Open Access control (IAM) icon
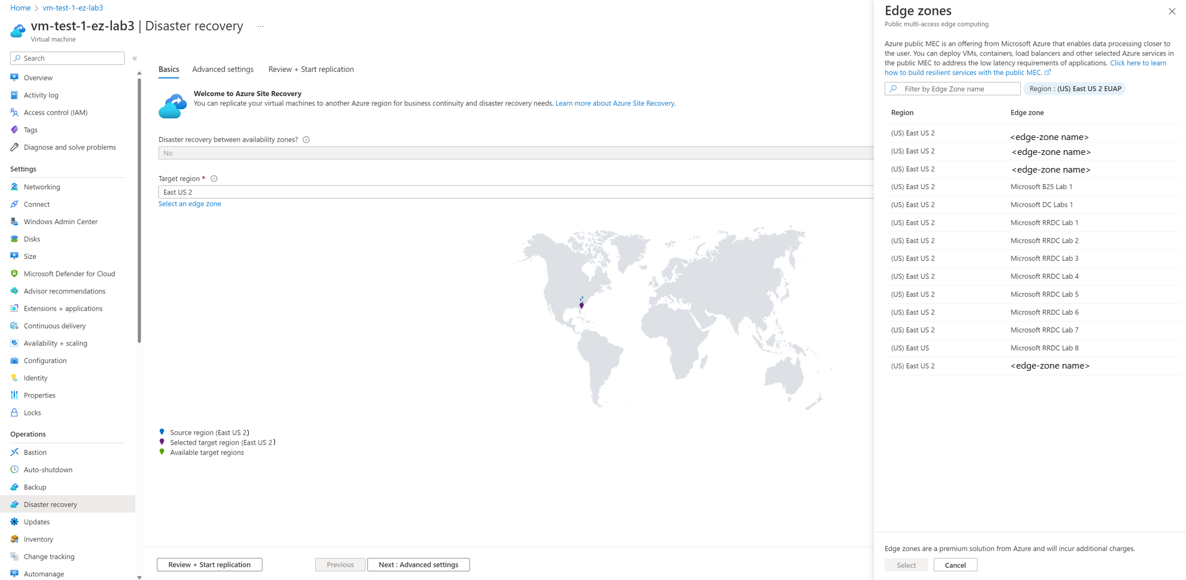 [x=14, y=113]
